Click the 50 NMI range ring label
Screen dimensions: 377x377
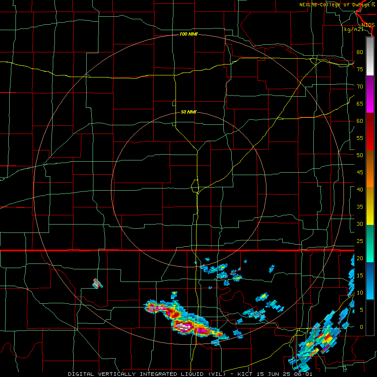[x=188, y=112]
